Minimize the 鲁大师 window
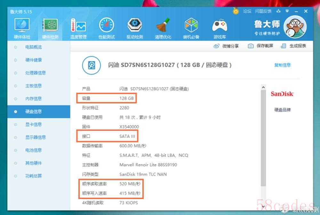The height and width of the screenshot is (215, 320). click(296, 11)
